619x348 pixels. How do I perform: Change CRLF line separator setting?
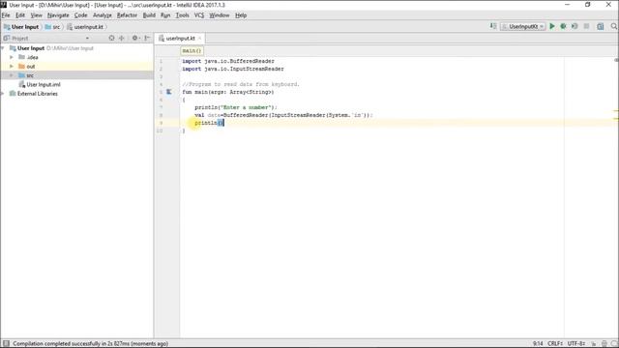tap(555, 344)
